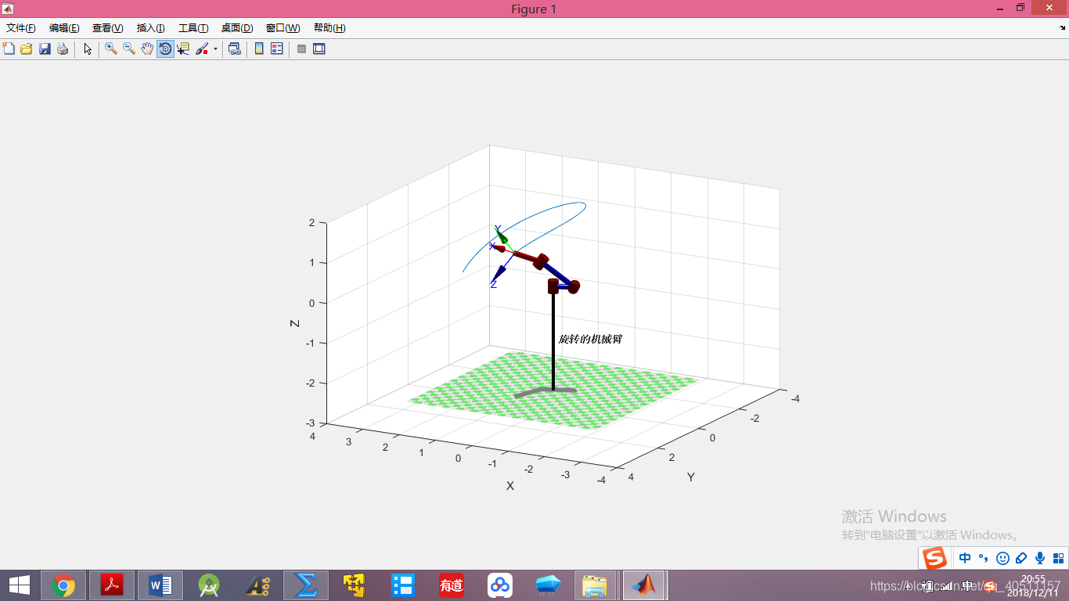
Task: Open the 帮助(H) menu
Action: 329,28
